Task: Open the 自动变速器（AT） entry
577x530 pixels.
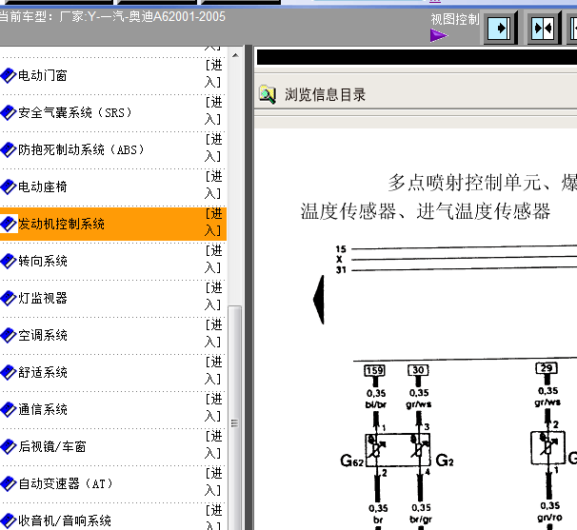Action: coord(66,484)
